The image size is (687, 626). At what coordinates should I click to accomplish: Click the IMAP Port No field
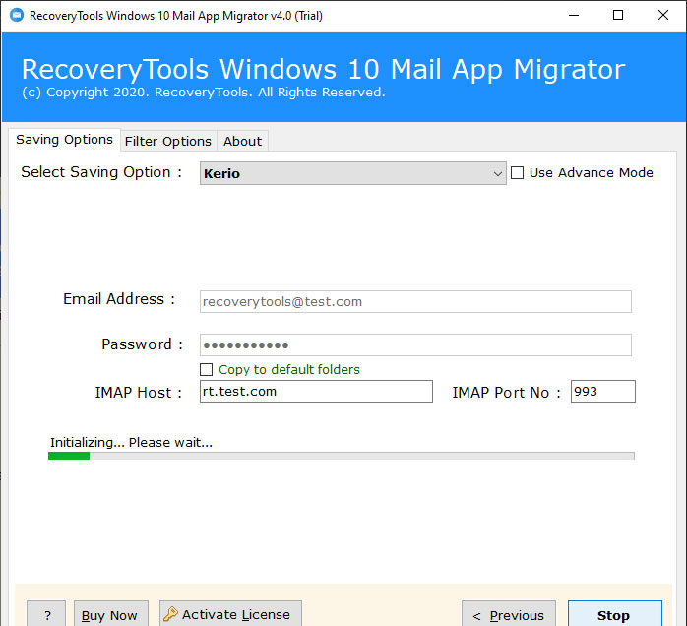[602, 392]
